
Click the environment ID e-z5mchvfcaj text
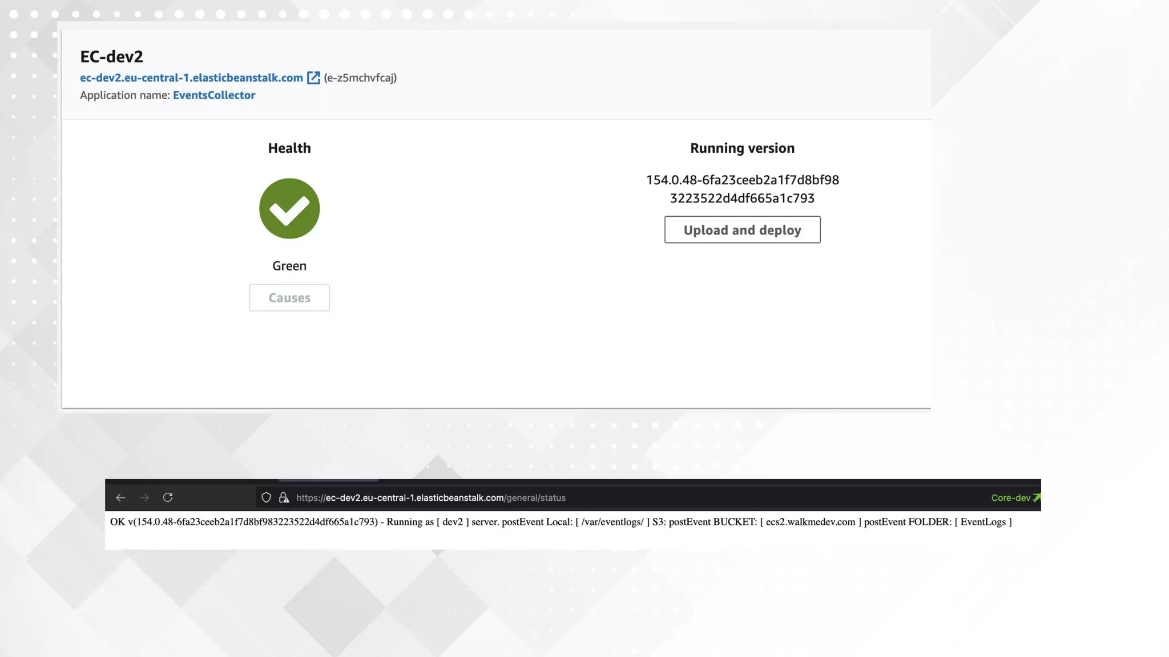tap(360, 78)
